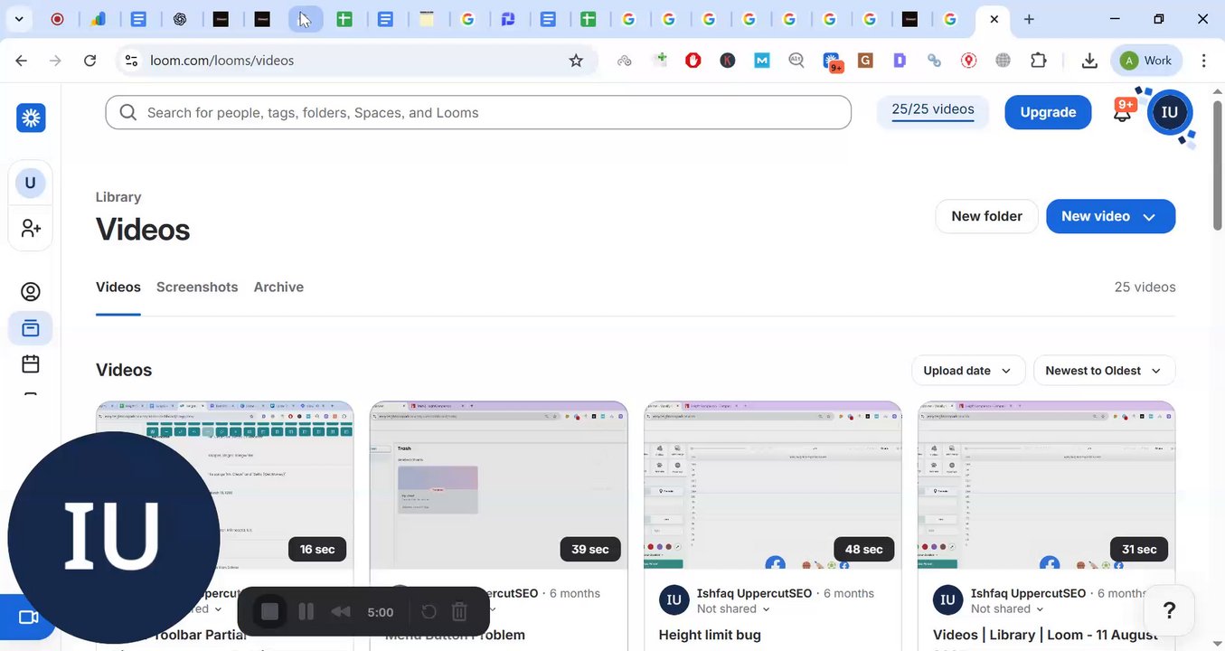
Task: Switch to the first red-circle browser tab
Action: coord(57,19)
